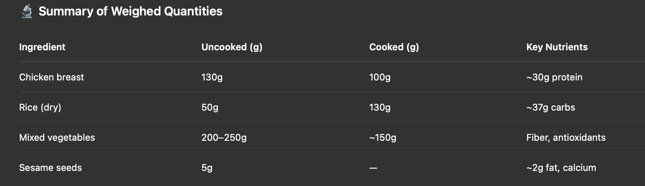This screenshot has width=645, height=186.
Task: Select the Mixed vegetables ingredient cell
Action: point(57,138)
